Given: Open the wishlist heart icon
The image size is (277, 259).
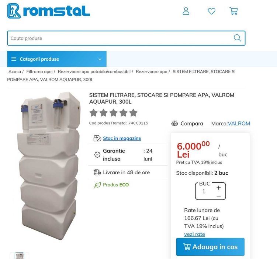Looking at the screenshot, I should pos(211,11).
